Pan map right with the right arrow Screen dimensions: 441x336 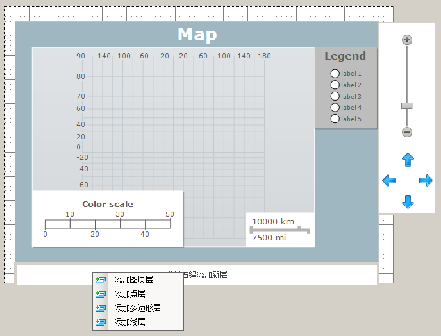pos(426,180)
